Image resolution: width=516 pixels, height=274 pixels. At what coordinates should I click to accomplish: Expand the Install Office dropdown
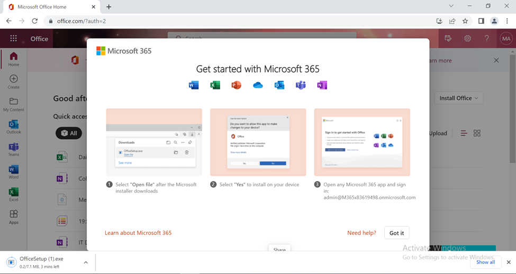point(459,98)
